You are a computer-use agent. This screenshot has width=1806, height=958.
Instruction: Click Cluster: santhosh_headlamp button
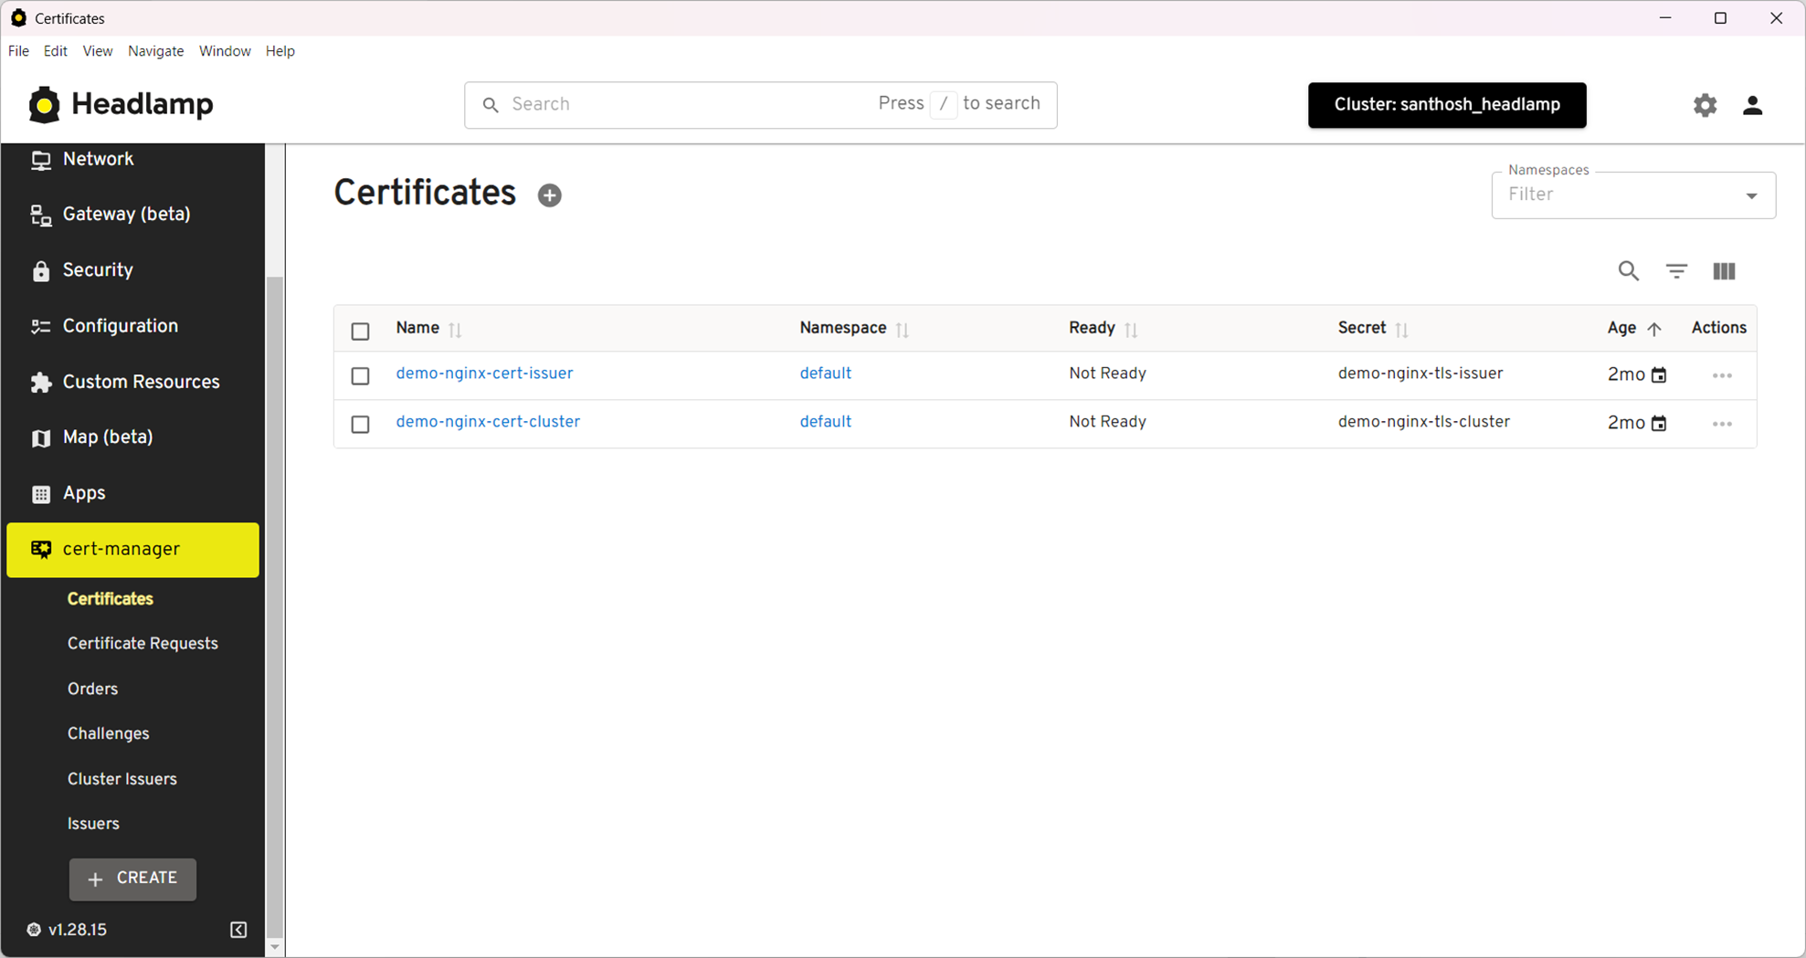(x=1447, y=105)
